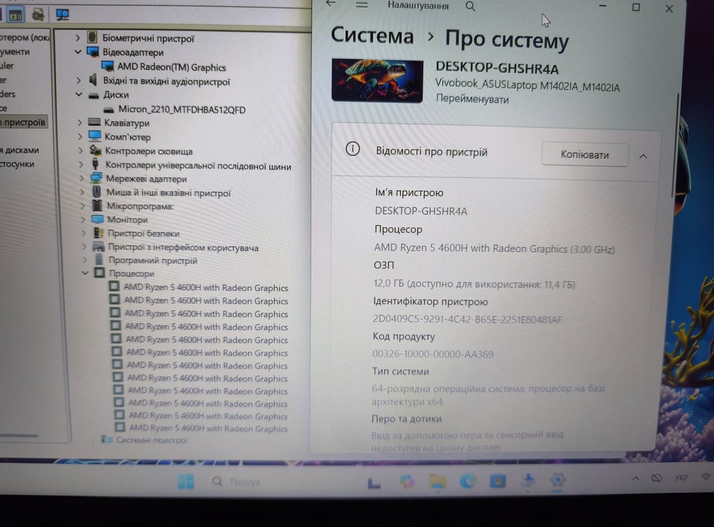The width and height of the screenshot is (714, 527).
Task: Click the magnifier search icon in Settings title bar
Action: click(470, 6)
